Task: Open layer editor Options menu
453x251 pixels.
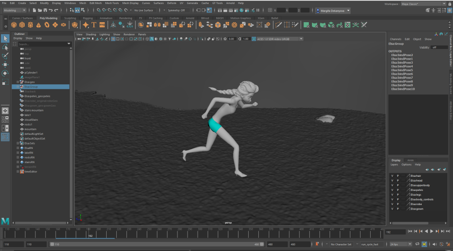Action: [407, 165]
